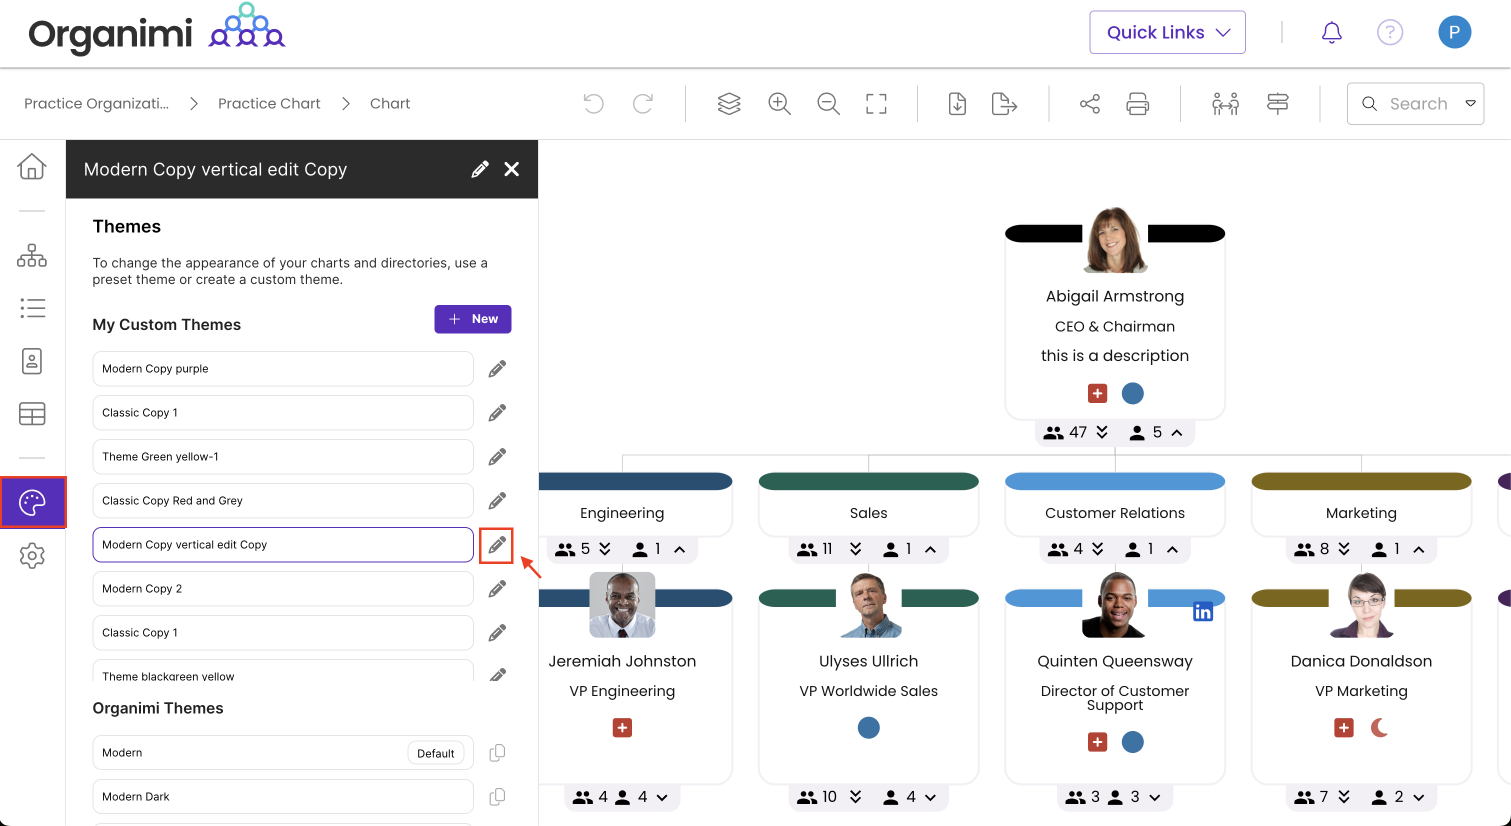The width and height of the screenshot is (1511, 826).
Task: Expand all 47 under Abigail Armstrong
Action: pos(1101,432)
